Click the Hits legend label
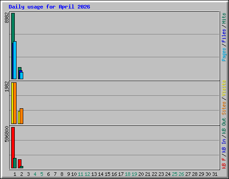Screen dimensions: 229x179 coord(224,18)
